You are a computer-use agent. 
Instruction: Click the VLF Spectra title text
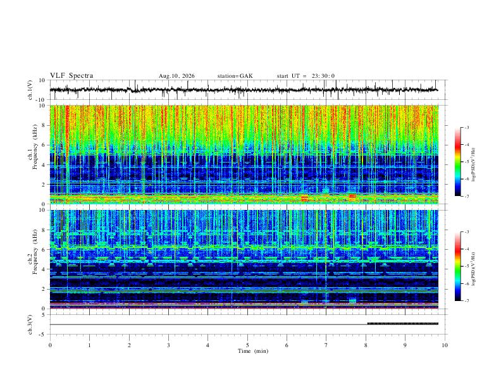tap(71, 76)
